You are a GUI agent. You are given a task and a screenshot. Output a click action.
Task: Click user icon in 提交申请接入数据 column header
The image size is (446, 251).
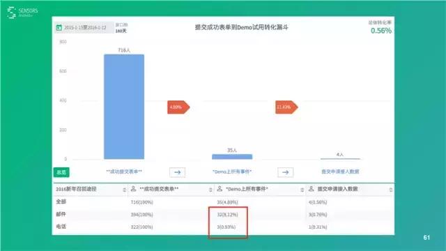click(x=312, y=189)
